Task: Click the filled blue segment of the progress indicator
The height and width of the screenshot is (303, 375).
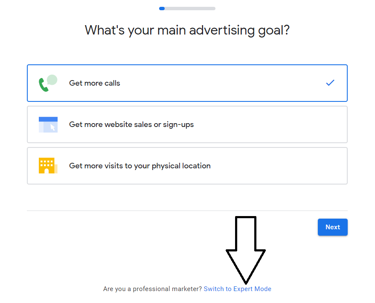Action: pyautogui.click(x=161, y=8)
